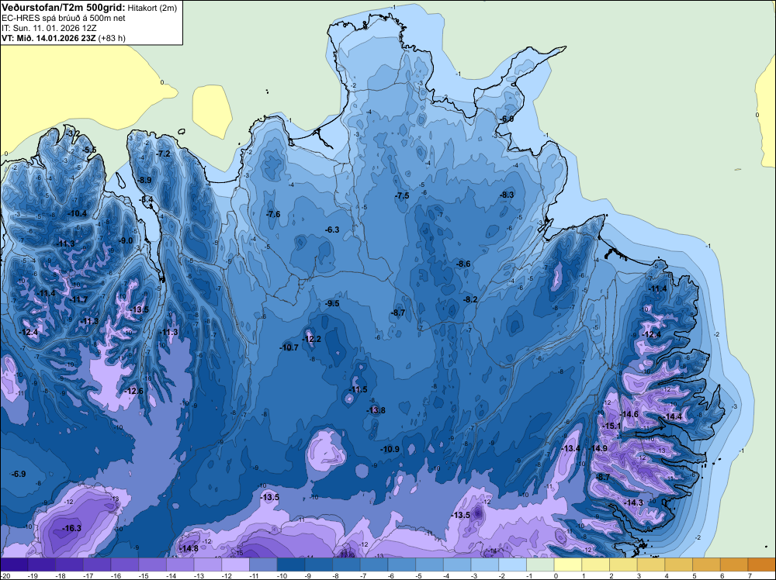Select the 'VT: Mið. 14.01.2026 23Z' valid time

pyautogui.click(x=49, y=38)
